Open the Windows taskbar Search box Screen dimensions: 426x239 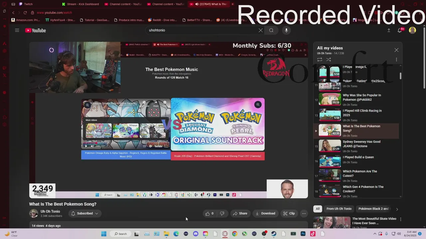[120, 234]
